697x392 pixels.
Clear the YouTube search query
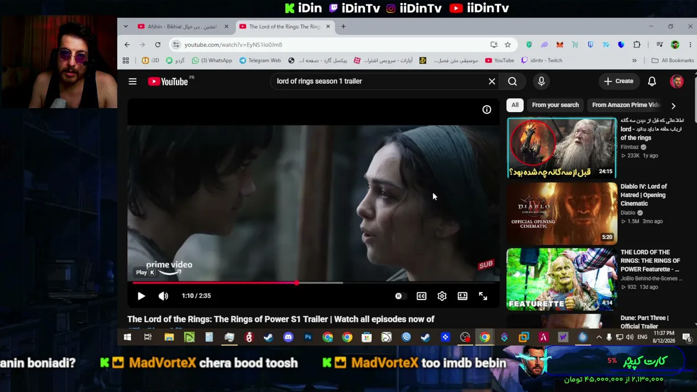(492, 82)
